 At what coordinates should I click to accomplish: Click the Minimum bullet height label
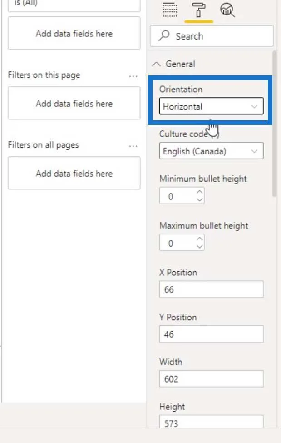[203, 179]
